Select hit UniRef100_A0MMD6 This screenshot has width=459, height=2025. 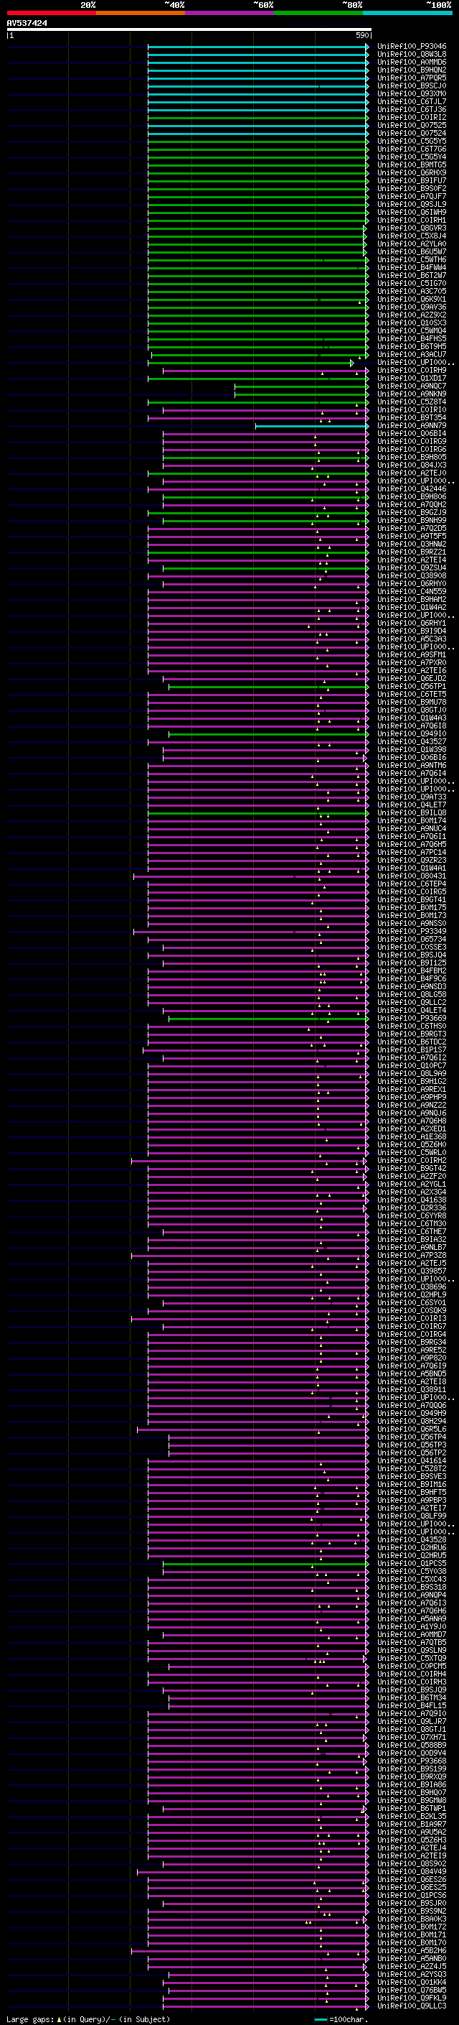pos(412,62)
